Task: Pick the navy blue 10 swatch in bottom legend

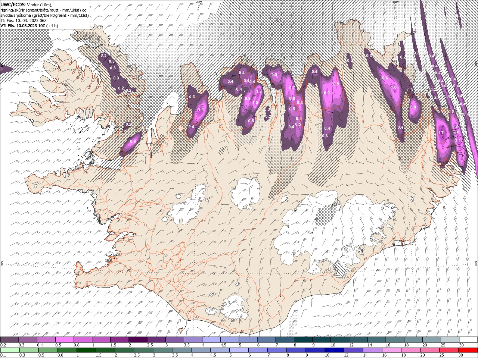Action: pos(334,350)
